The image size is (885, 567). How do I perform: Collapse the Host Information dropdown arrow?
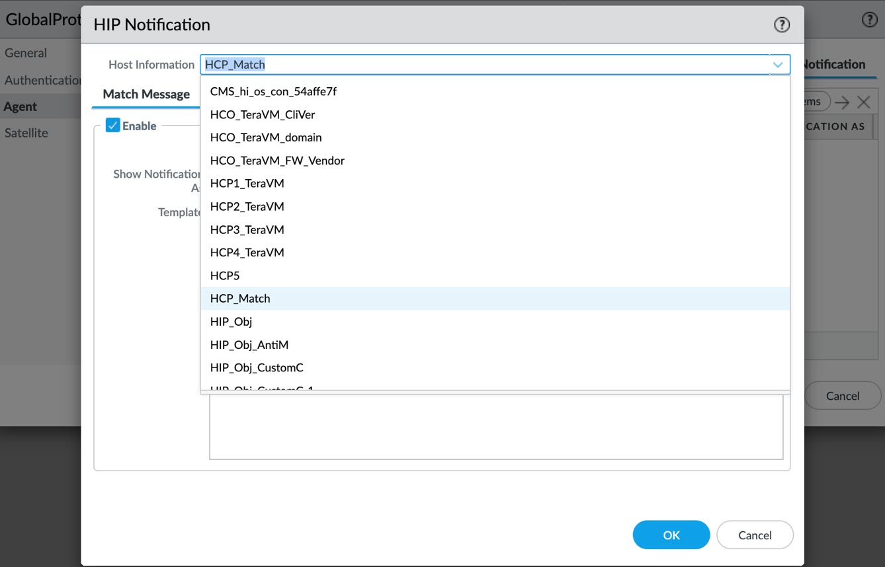pos(778,65)
